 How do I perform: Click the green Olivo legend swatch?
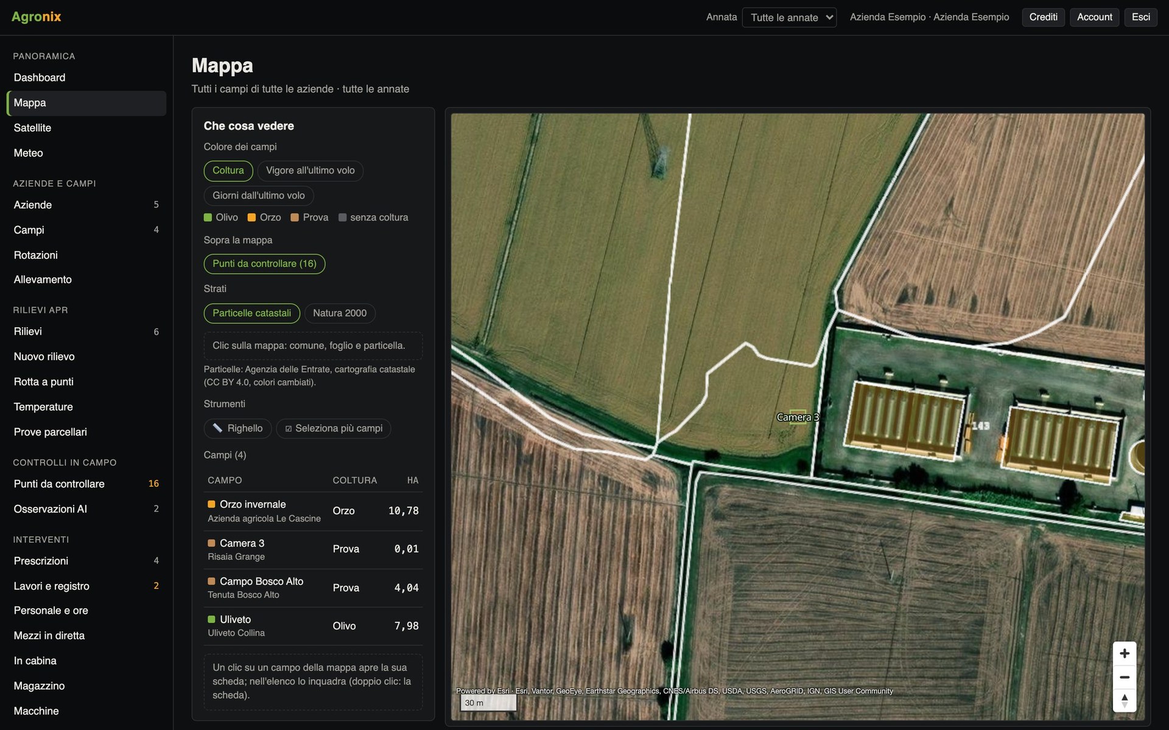(x=208, y=218)
